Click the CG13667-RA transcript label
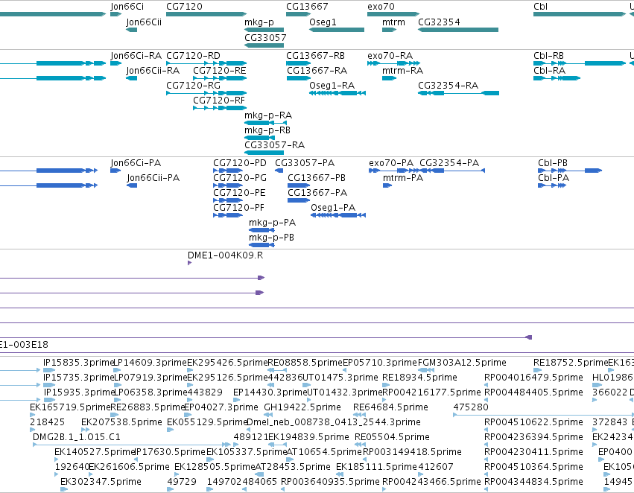The width and height of the screenshot is (634, 493). [317, 71]
